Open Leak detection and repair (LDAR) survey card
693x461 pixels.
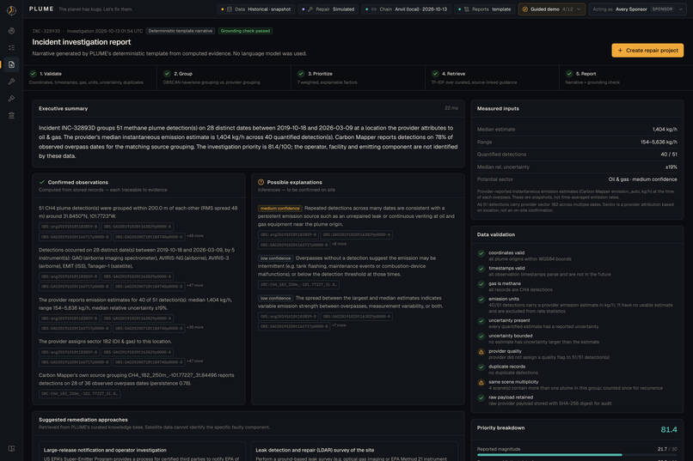tap(354, 452)
